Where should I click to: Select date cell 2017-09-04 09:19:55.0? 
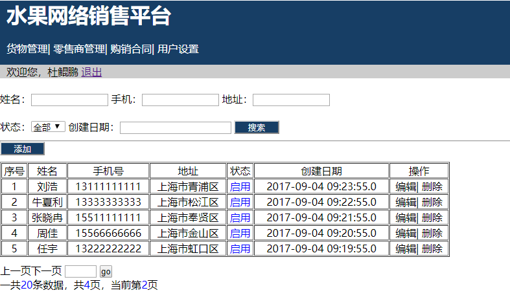click(321, 249)
